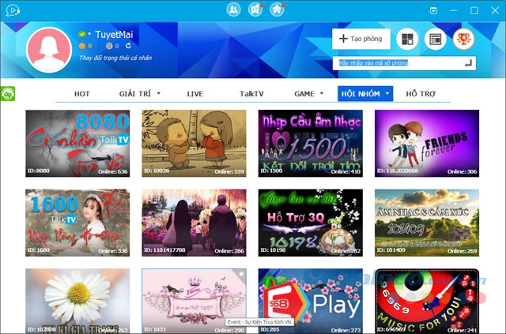Switch to the GIẢI TRÍ tab
506x334 pixels.
point(135,94)
